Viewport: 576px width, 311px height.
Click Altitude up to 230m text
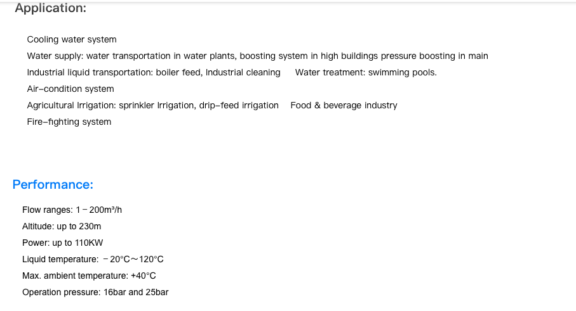tap(62, 226)
